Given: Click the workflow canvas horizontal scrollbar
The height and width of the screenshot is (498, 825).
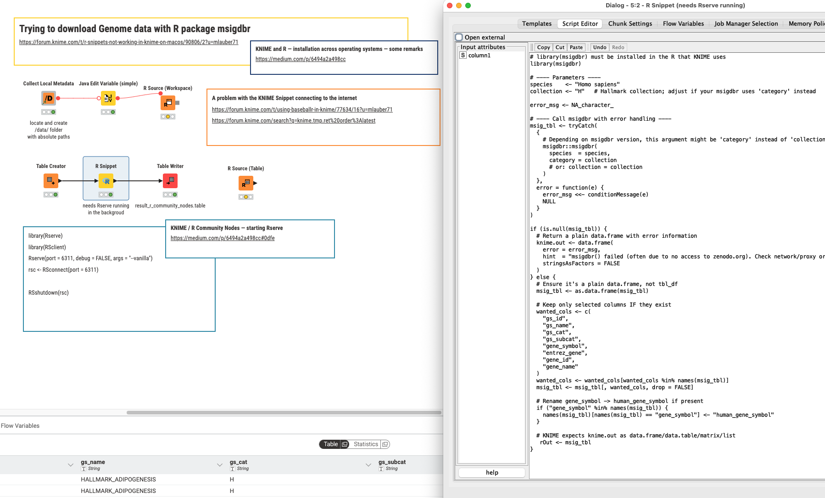Looking at the screenshot, I should tap(284, 413).
